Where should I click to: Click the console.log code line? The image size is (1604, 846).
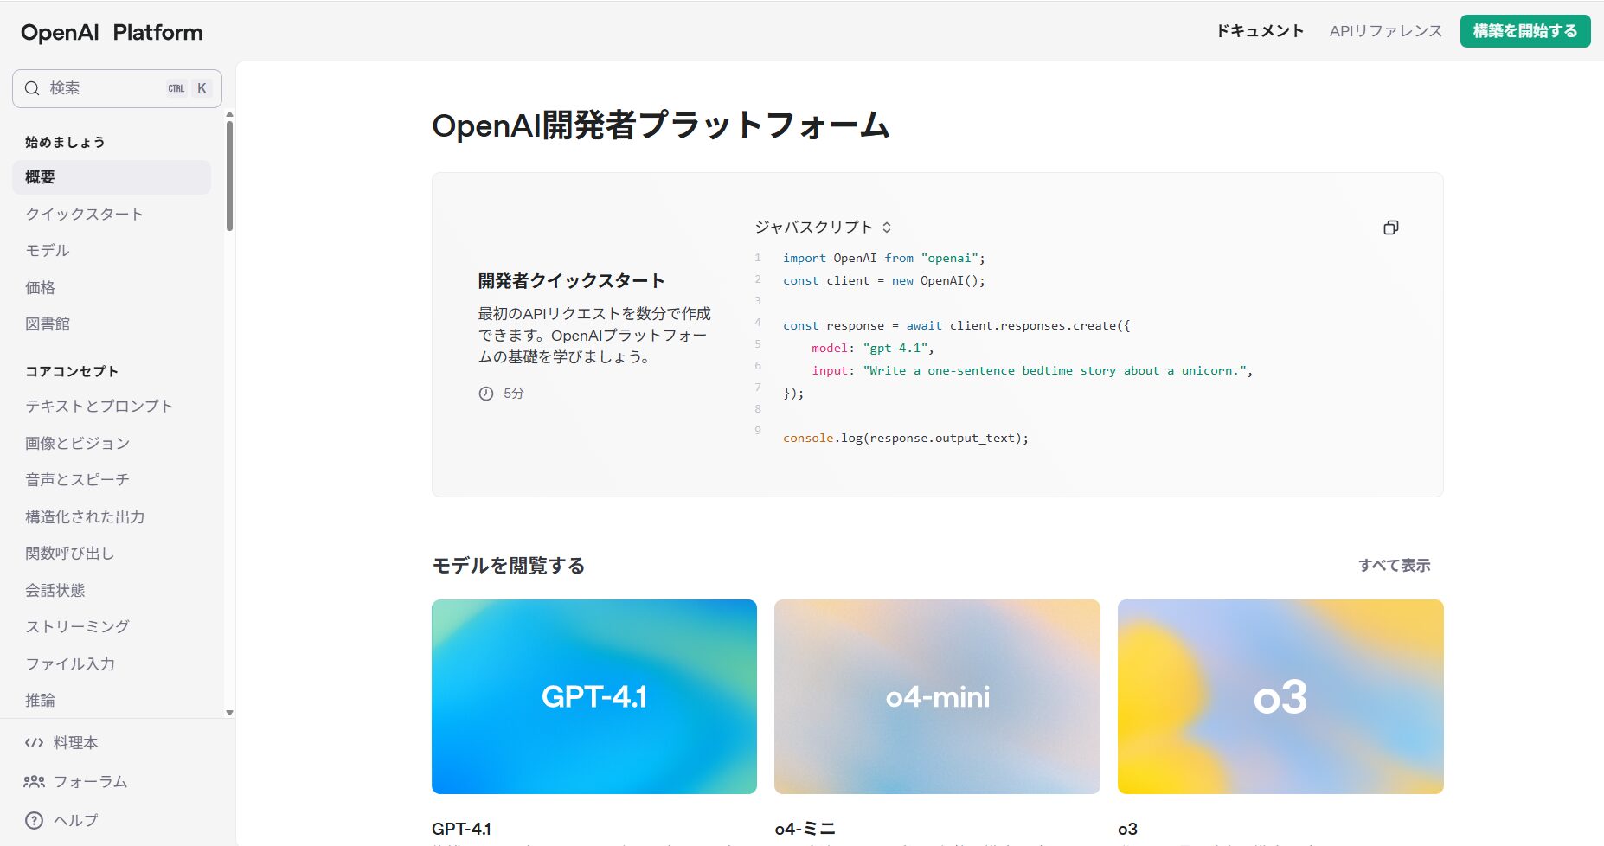[906, 438]
